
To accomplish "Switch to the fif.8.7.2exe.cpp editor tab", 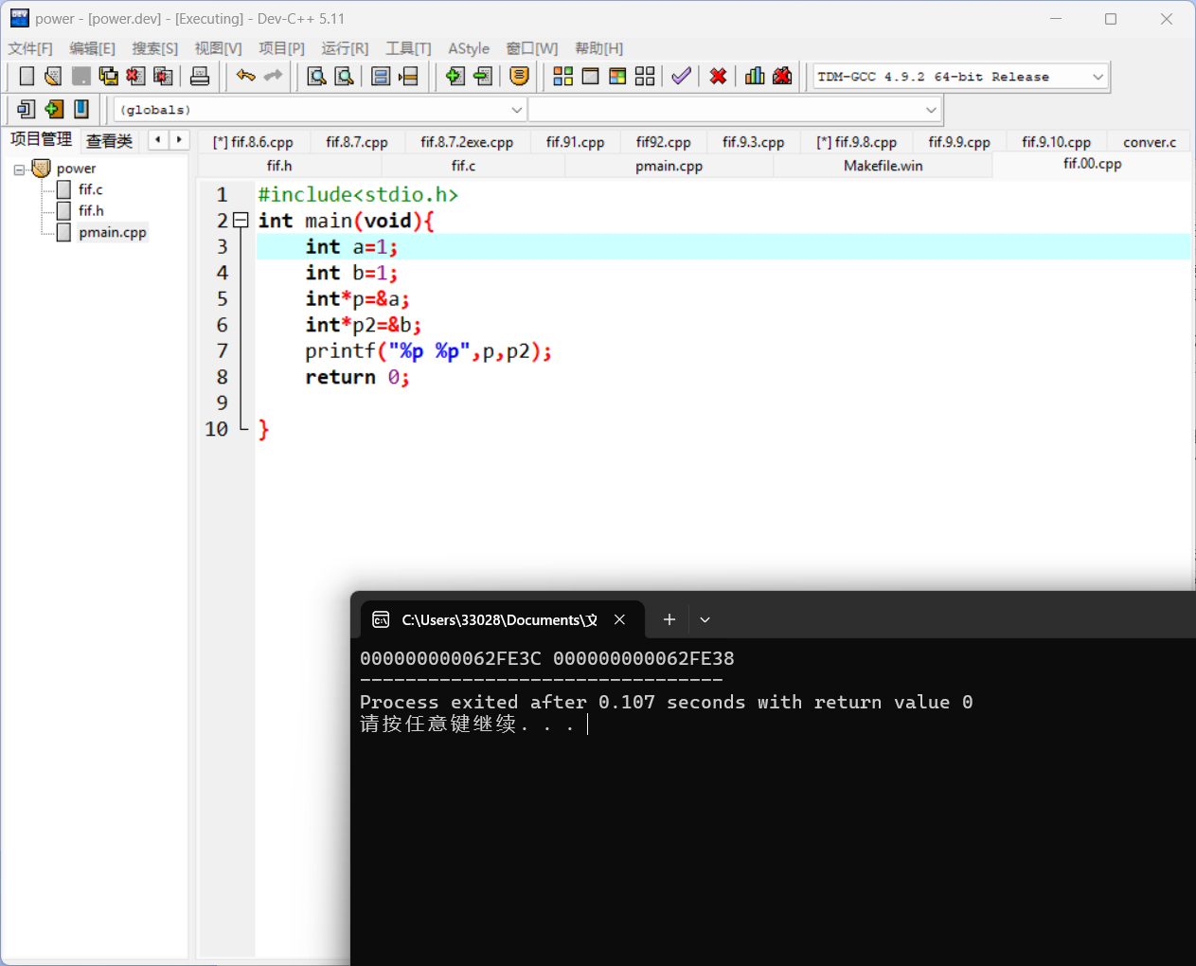I will click(467, 142).
